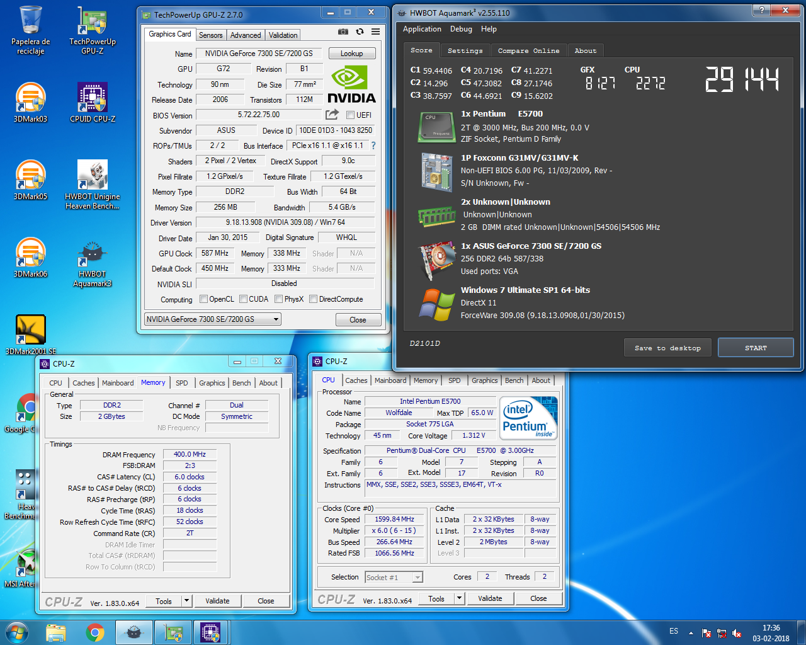Click Show desktop strip at taskbar end
Viewport: 806px width, 645px height.
[802, 632]
